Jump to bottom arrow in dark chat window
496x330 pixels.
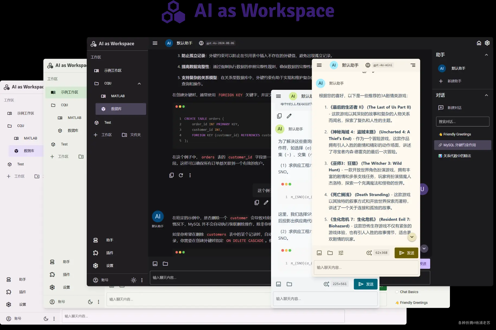[x=424, y=248]
